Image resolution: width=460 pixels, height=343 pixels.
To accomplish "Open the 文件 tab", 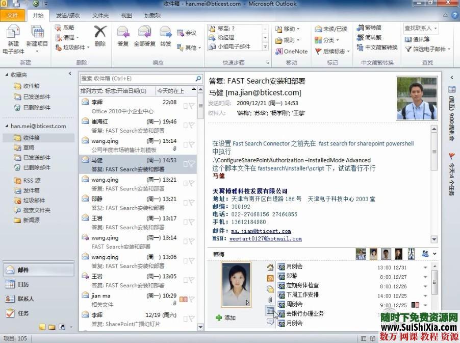I will [x=13, y=15].
